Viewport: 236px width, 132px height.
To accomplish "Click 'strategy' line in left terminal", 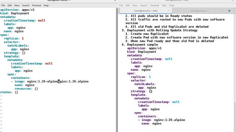I will 15,53.
